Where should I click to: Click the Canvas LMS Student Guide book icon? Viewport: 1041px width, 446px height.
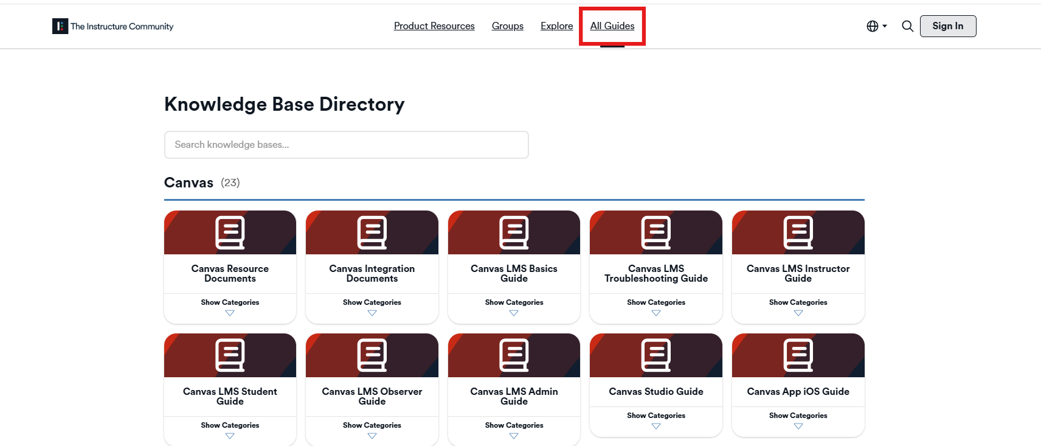coord(230,355)
